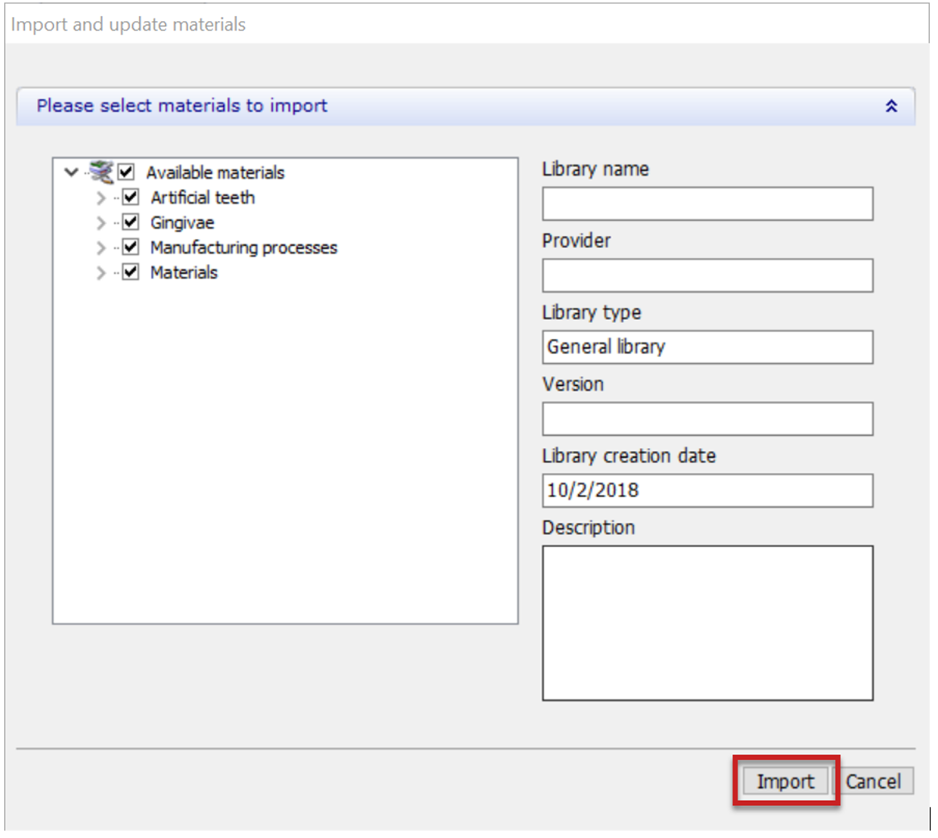Select the Library type field
The height and width of the screenshot is (838, 938).
pos(708,347)
